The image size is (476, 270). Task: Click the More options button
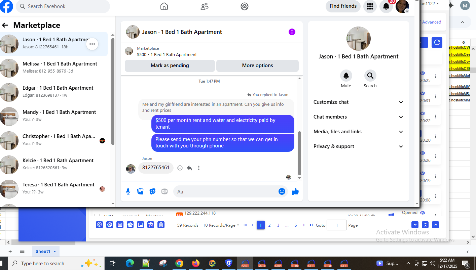pyautogui.click(x=257, y=65)
